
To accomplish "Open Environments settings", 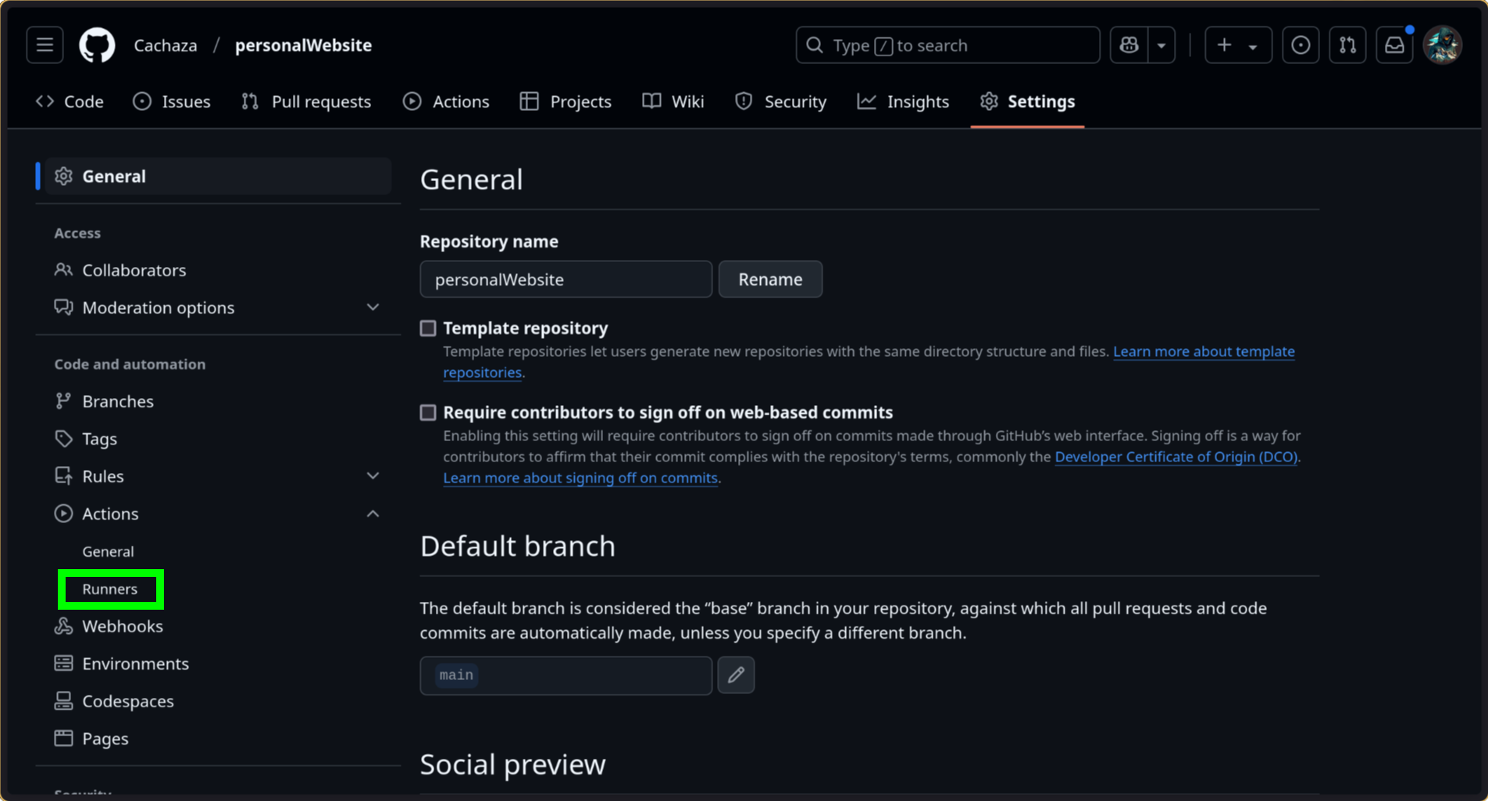I will [218, 664].
